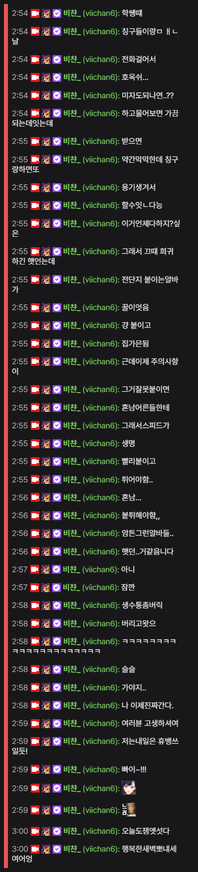The height and width of the screenshot is (872, 198).
Task: Click the verified badge on the 빠이~!!! message
Action: [x=57, y=770]
